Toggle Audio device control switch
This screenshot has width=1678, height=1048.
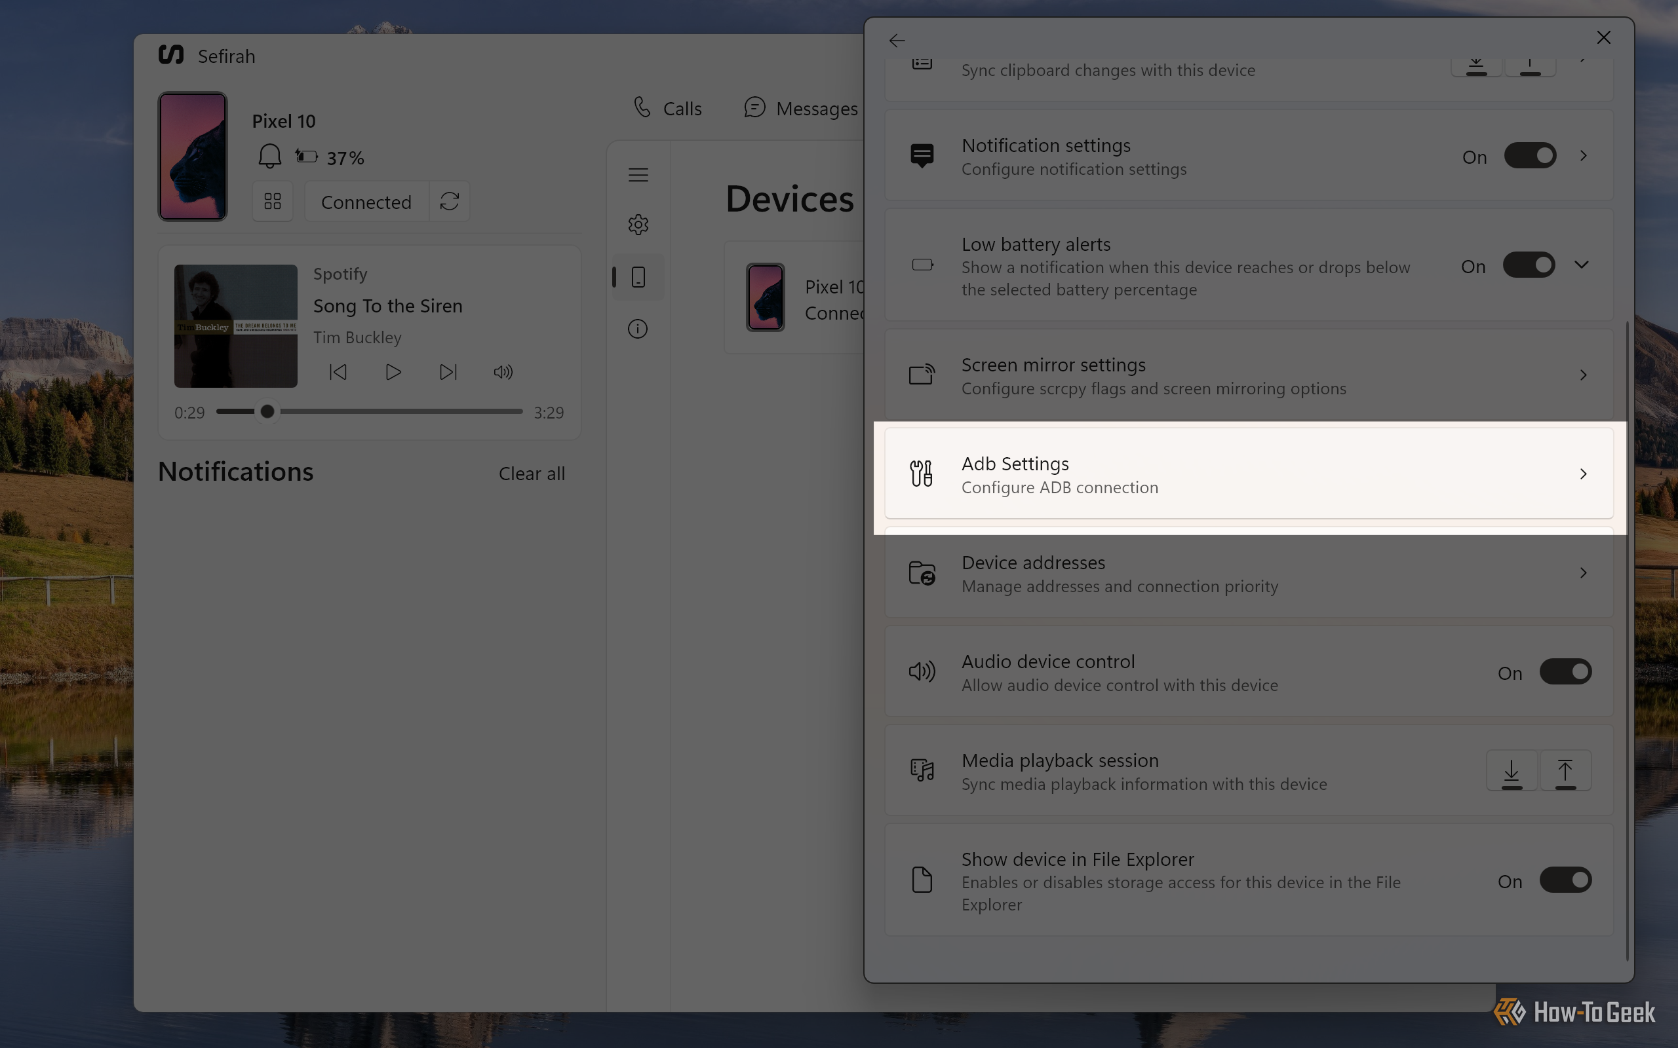[1565, 671]
